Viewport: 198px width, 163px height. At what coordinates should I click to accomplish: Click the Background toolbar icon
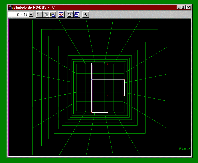click(x=77, y=14)
